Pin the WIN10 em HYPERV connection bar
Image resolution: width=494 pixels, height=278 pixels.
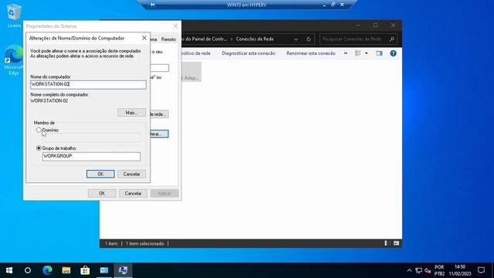[x=153, y=5]
